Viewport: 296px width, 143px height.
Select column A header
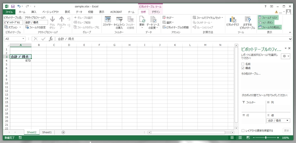pos(21,45)
